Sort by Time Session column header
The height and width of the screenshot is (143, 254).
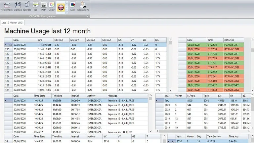pyautogui.click(x=217, y=136)
